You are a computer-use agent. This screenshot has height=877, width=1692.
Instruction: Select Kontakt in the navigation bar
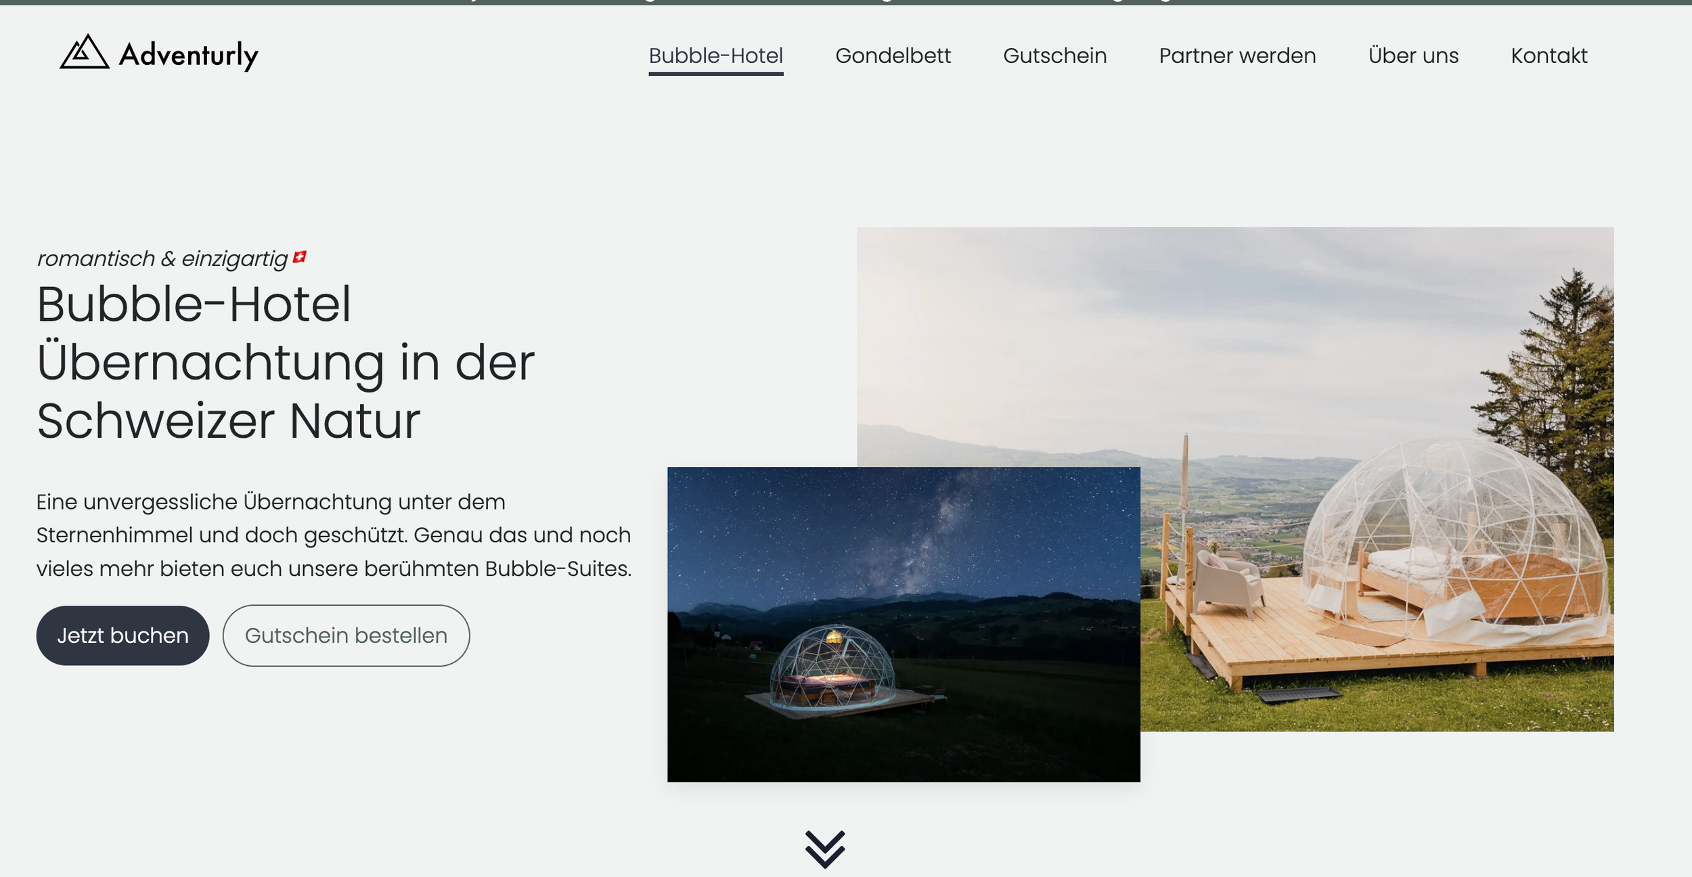[x=1549, y=55]
